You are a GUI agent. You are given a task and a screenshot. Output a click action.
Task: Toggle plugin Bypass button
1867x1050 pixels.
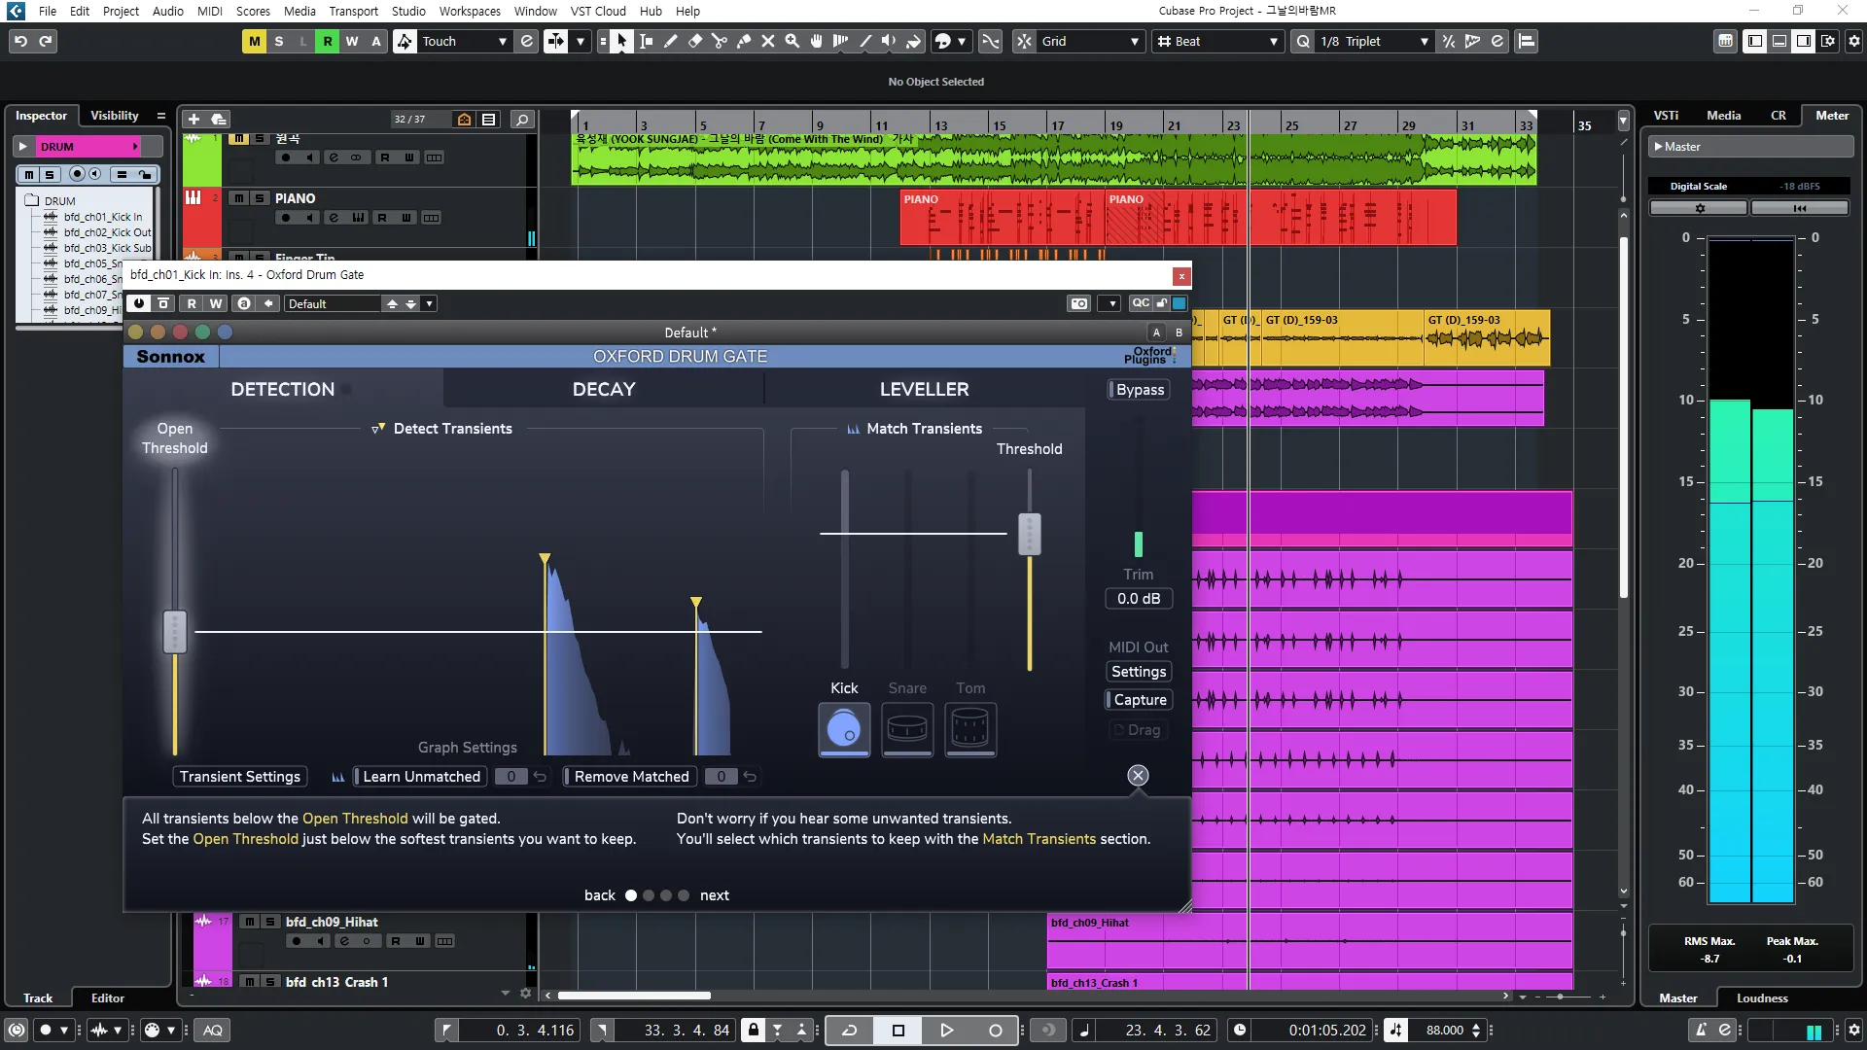point(1139,389)
